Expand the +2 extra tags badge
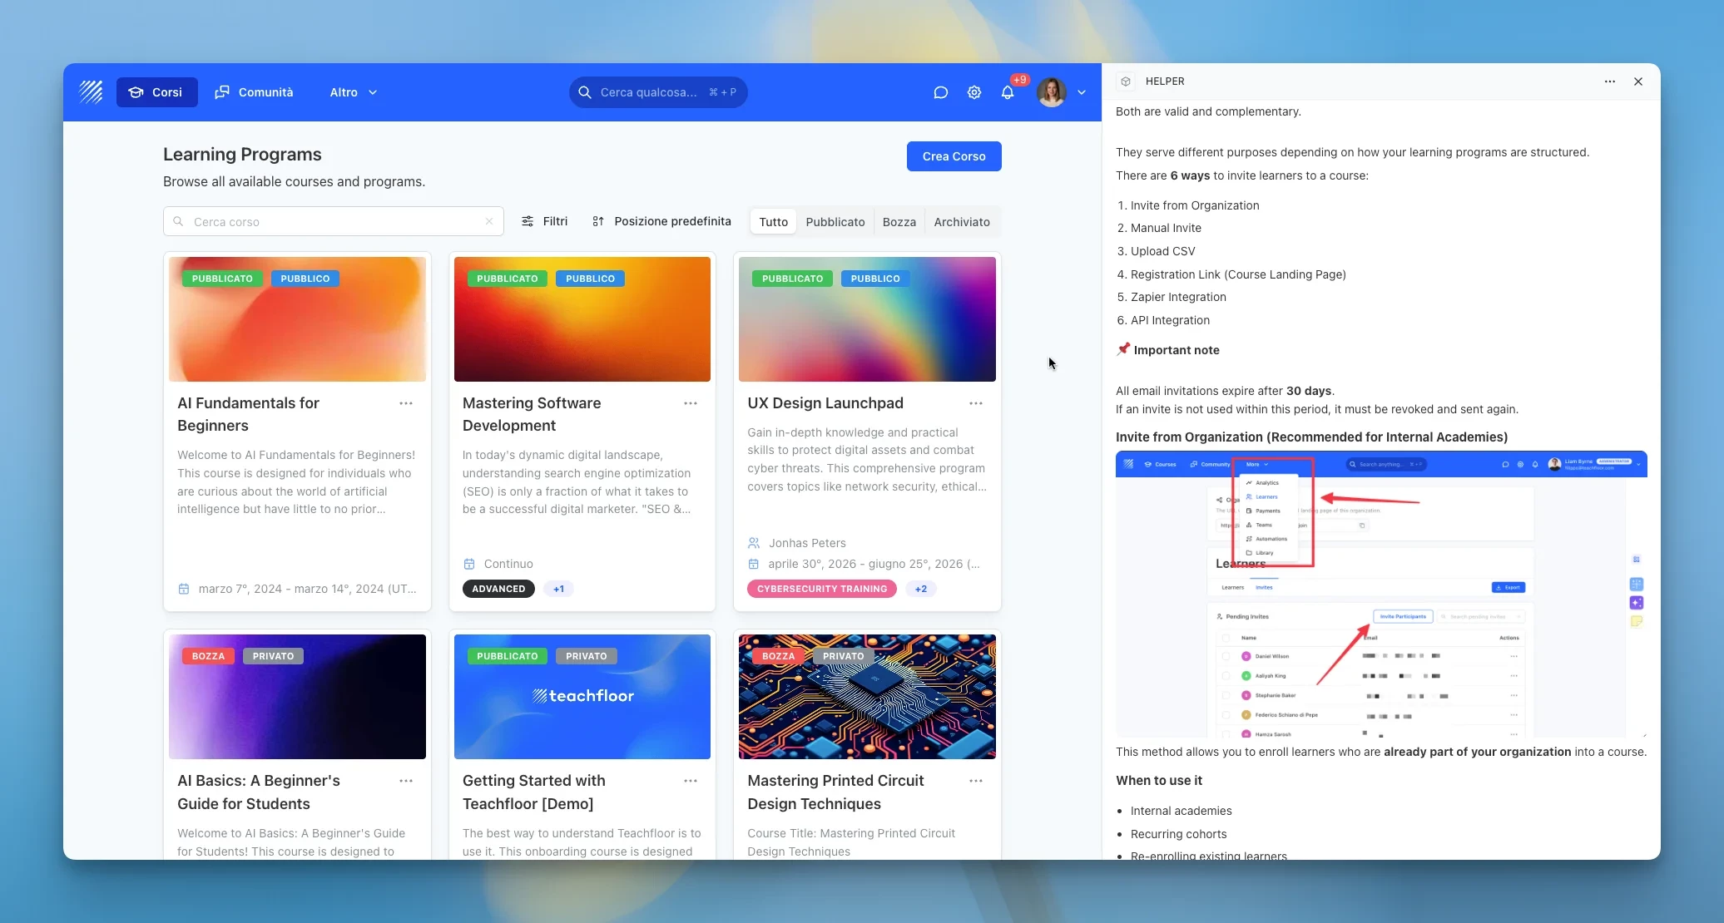Image resolution: width=1724 pixels, height=923 pixels. (920, 589)
